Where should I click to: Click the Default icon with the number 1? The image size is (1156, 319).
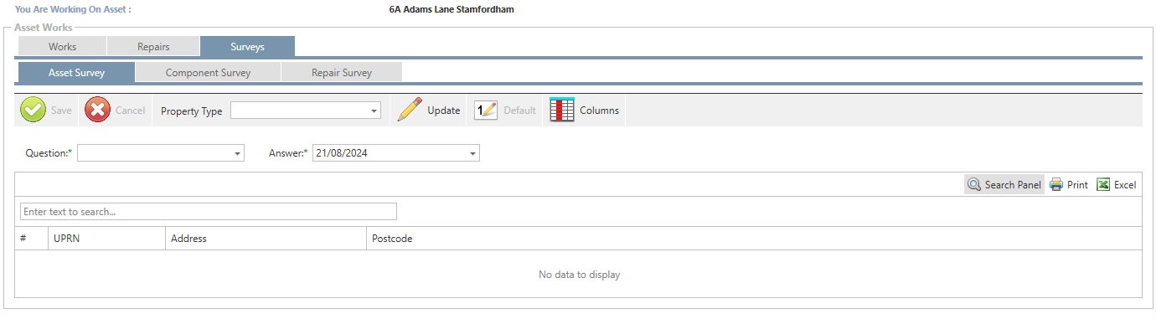(486, 110)
